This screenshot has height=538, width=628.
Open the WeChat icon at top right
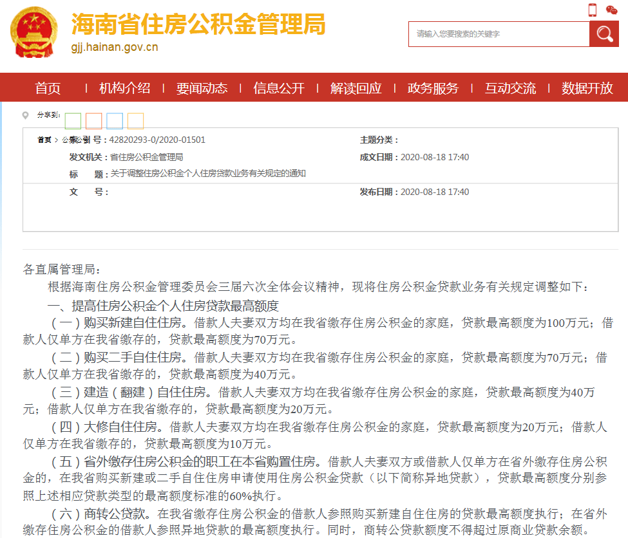(612, 10)
